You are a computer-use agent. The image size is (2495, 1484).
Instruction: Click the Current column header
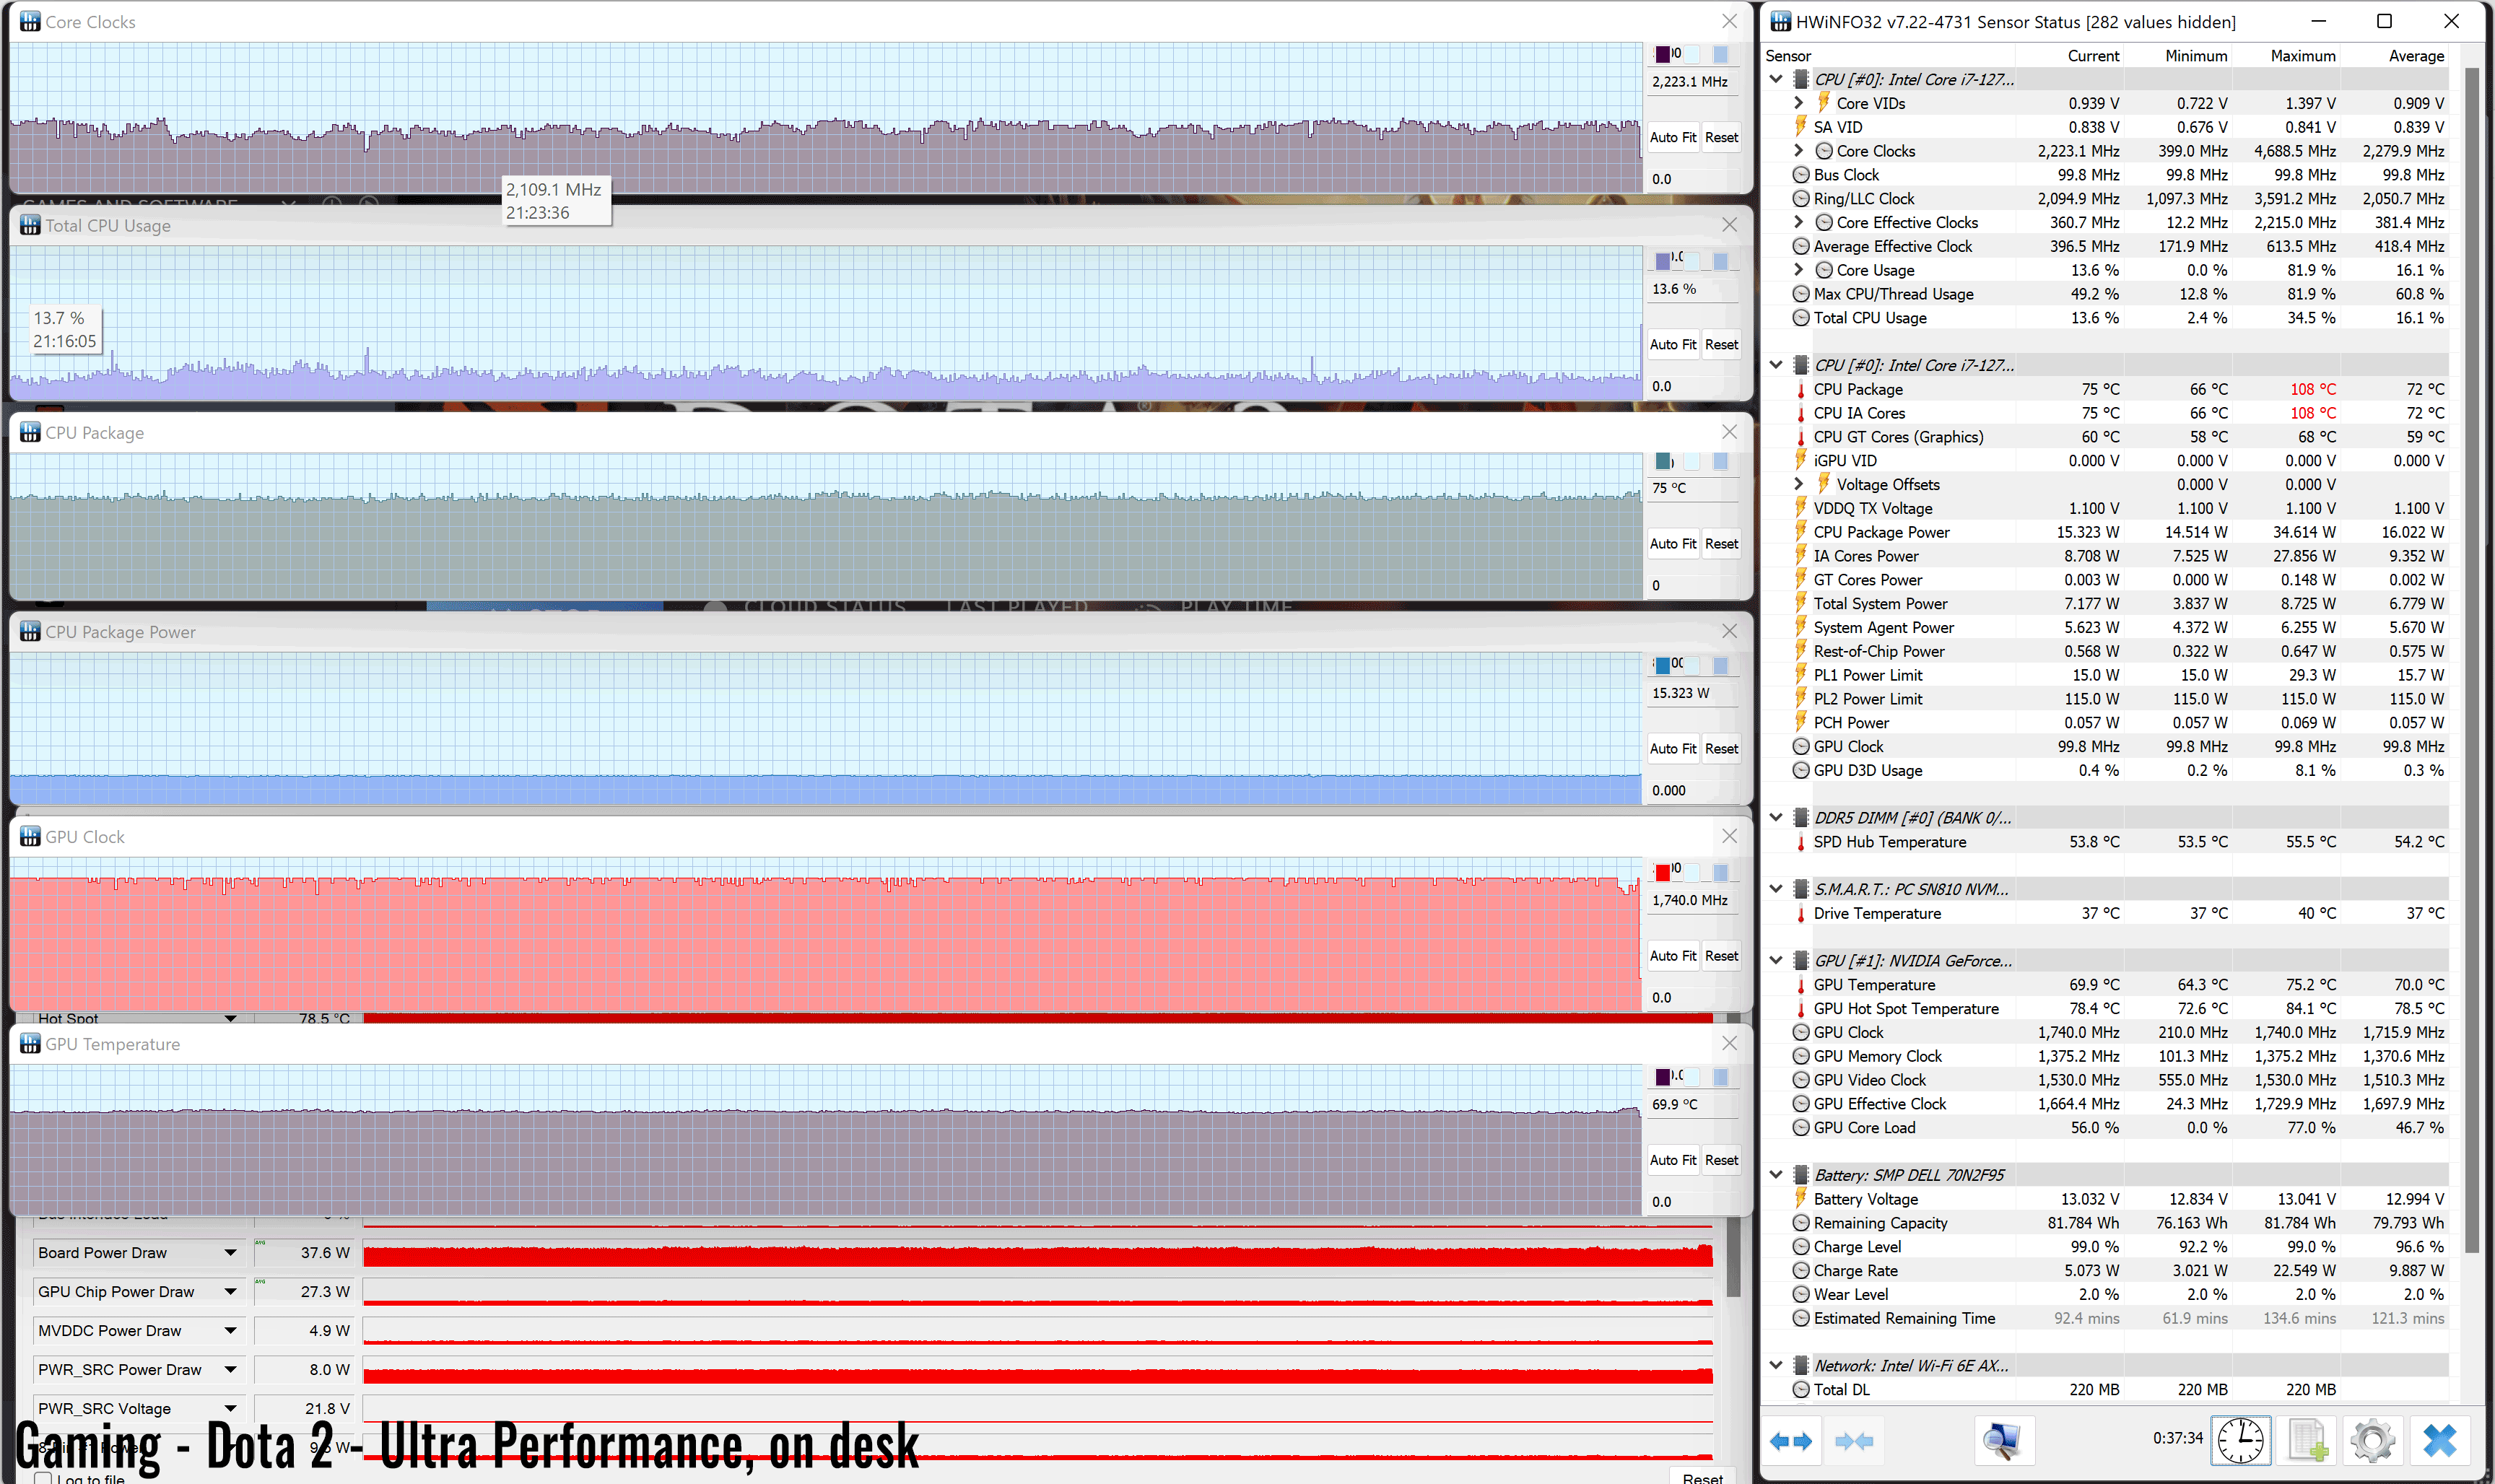pyautogui.click(x=2093, y=56)
